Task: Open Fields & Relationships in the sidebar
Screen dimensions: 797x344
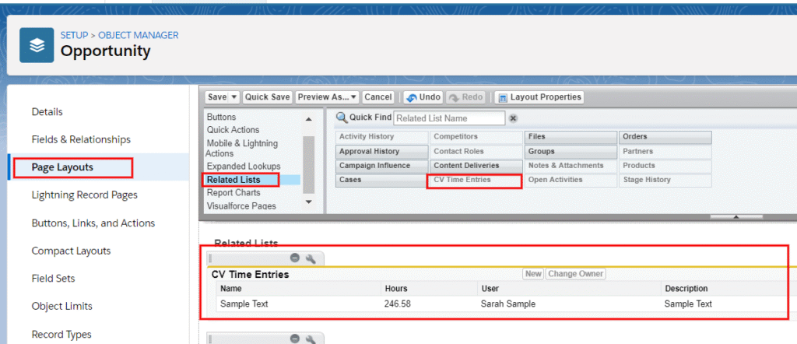Action: click(81, 139)
